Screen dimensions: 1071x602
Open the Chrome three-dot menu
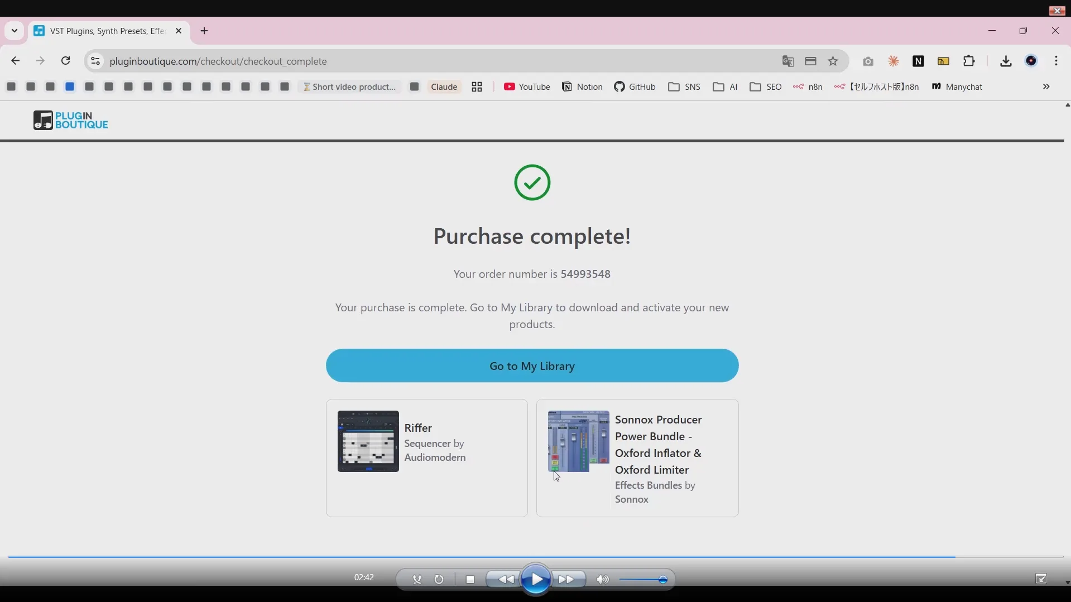coord(1056,61)
